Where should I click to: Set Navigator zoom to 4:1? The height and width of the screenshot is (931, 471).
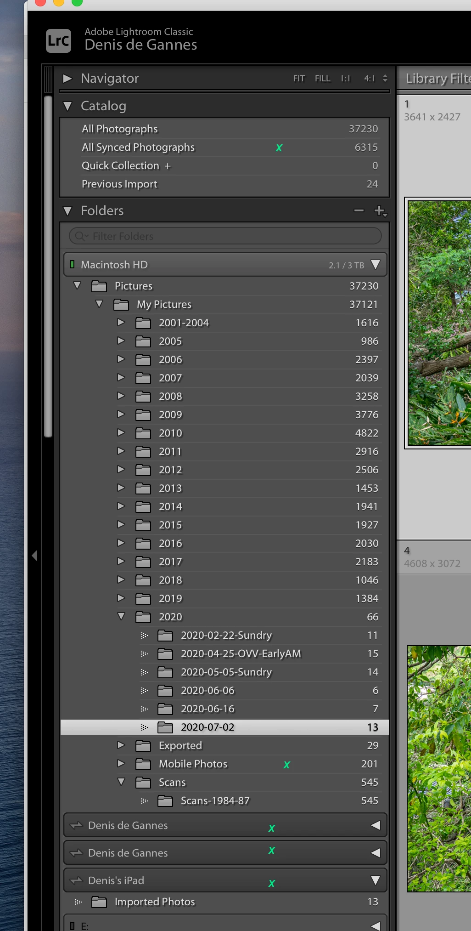369,79
